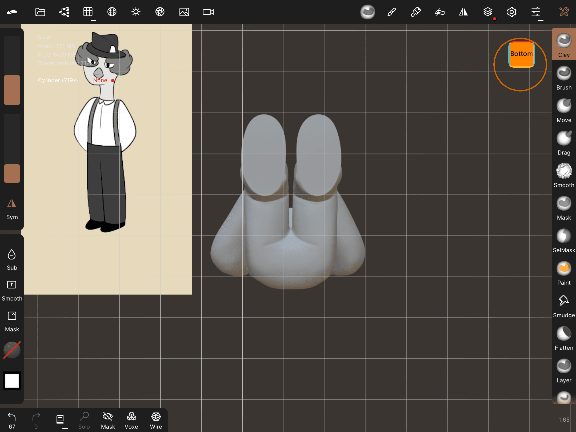Open the files folder menu
576x432 pixels.
(40, 12)
